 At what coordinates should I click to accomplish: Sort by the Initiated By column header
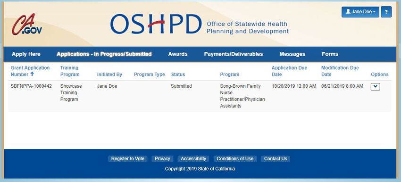coord(109,74)
